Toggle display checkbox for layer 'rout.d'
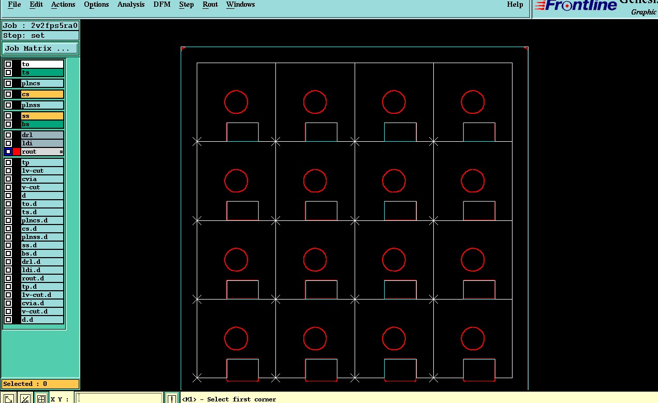 (x=8, y=279)
